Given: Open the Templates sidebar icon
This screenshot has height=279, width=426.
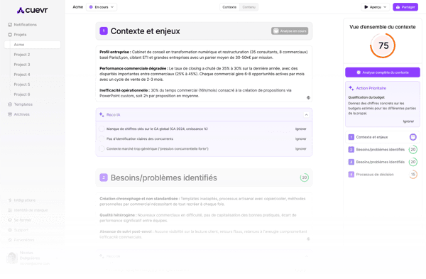Looking at the screenshot, I should [x=10, y=104].
